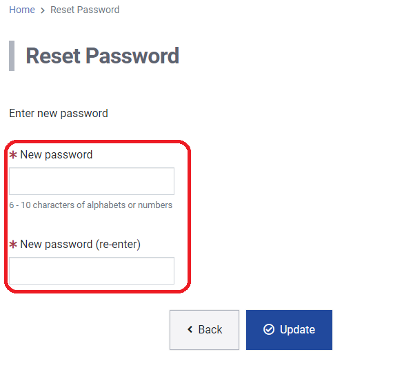
Task: Click the left chevron icon on Back button
Action: click(x=190, y=329)
